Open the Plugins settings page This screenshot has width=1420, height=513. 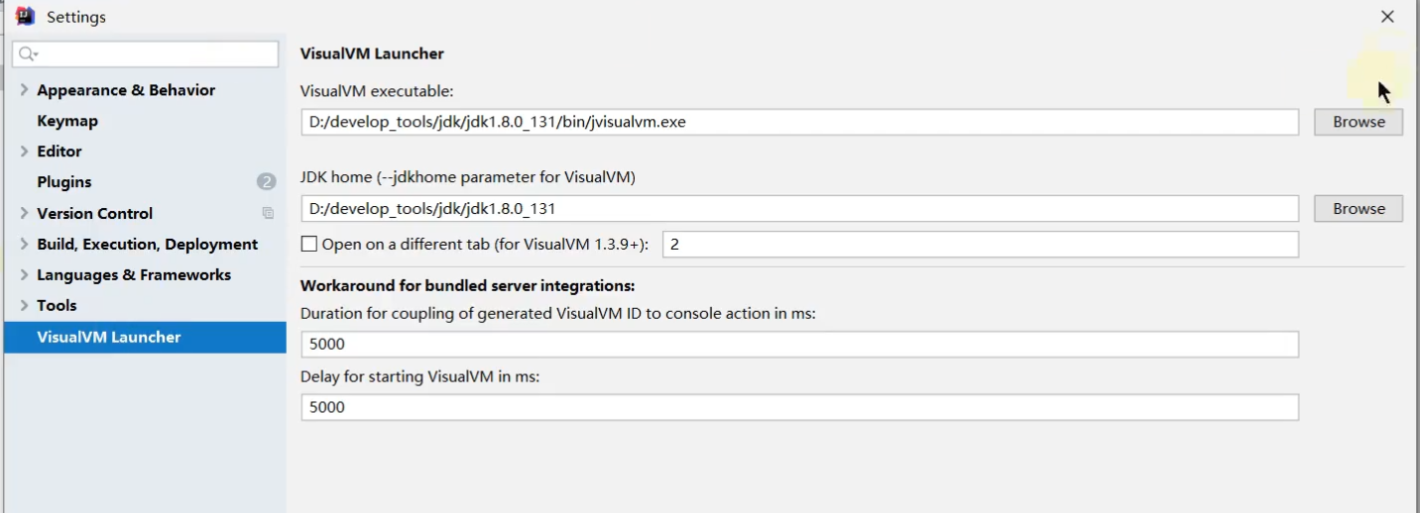[x=64, y=182]
